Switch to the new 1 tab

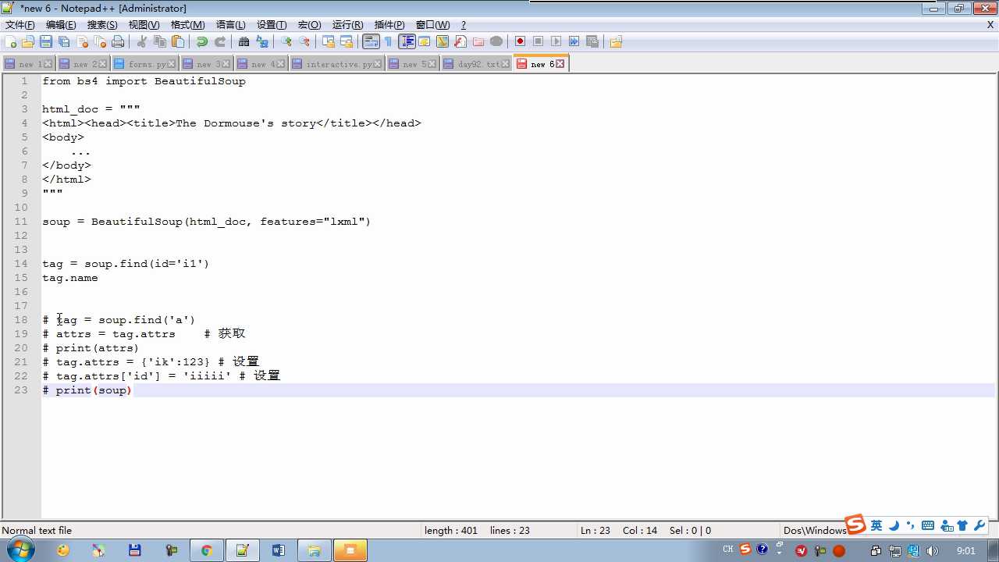[27, 64]
